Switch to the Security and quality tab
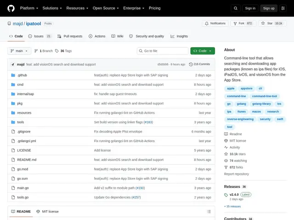294x220 pixels. click(147, 36)
